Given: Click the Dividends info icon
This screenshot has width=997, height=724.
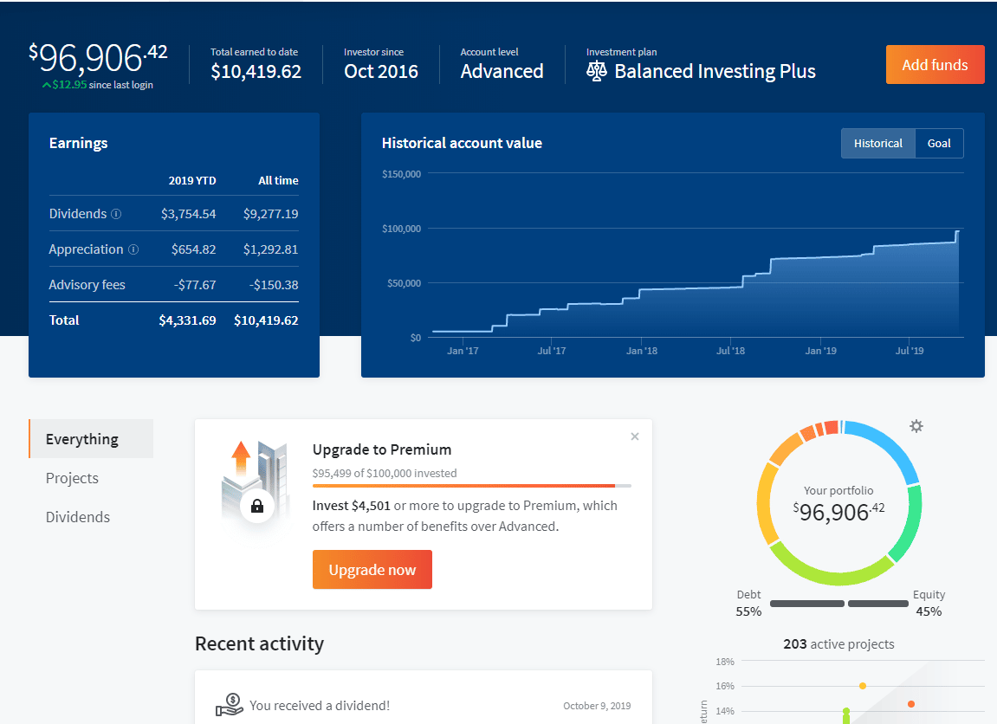Looking at the screenshot, I should [x=116, y=214].
